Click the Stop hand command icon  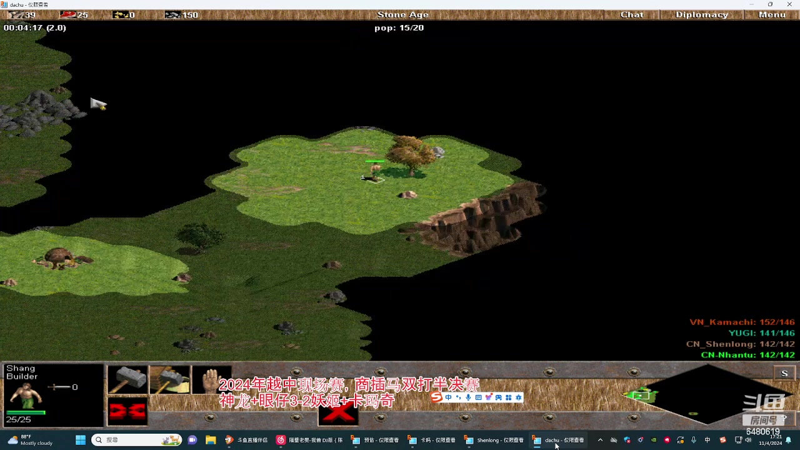click(x=211, y=380)
